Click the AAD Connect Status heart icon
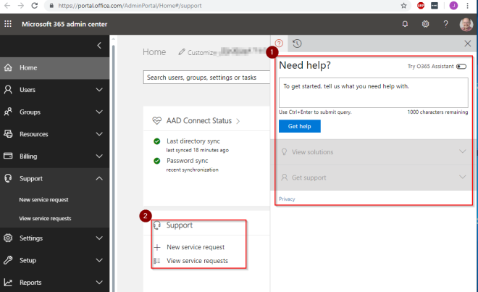The height and width of the screenshot is (292, 478). tap(156, 121)
